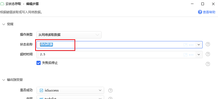Open expression editor arrow icon in 状态名称

(185, 45)
